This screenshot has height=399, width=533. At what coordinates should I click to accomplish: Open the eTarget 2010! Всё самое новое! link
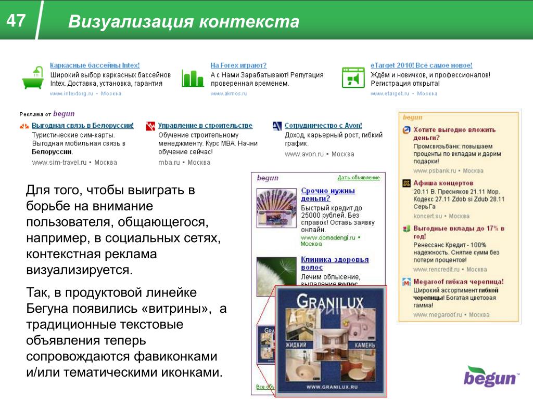point(422,65)
